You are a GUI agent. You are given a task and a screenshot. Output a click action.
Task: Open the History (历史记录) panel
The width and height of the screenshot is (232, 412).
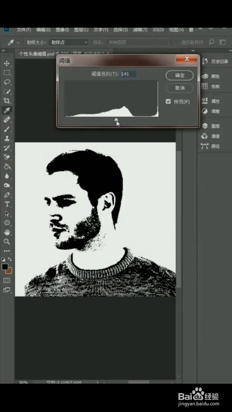coord(215,61)
